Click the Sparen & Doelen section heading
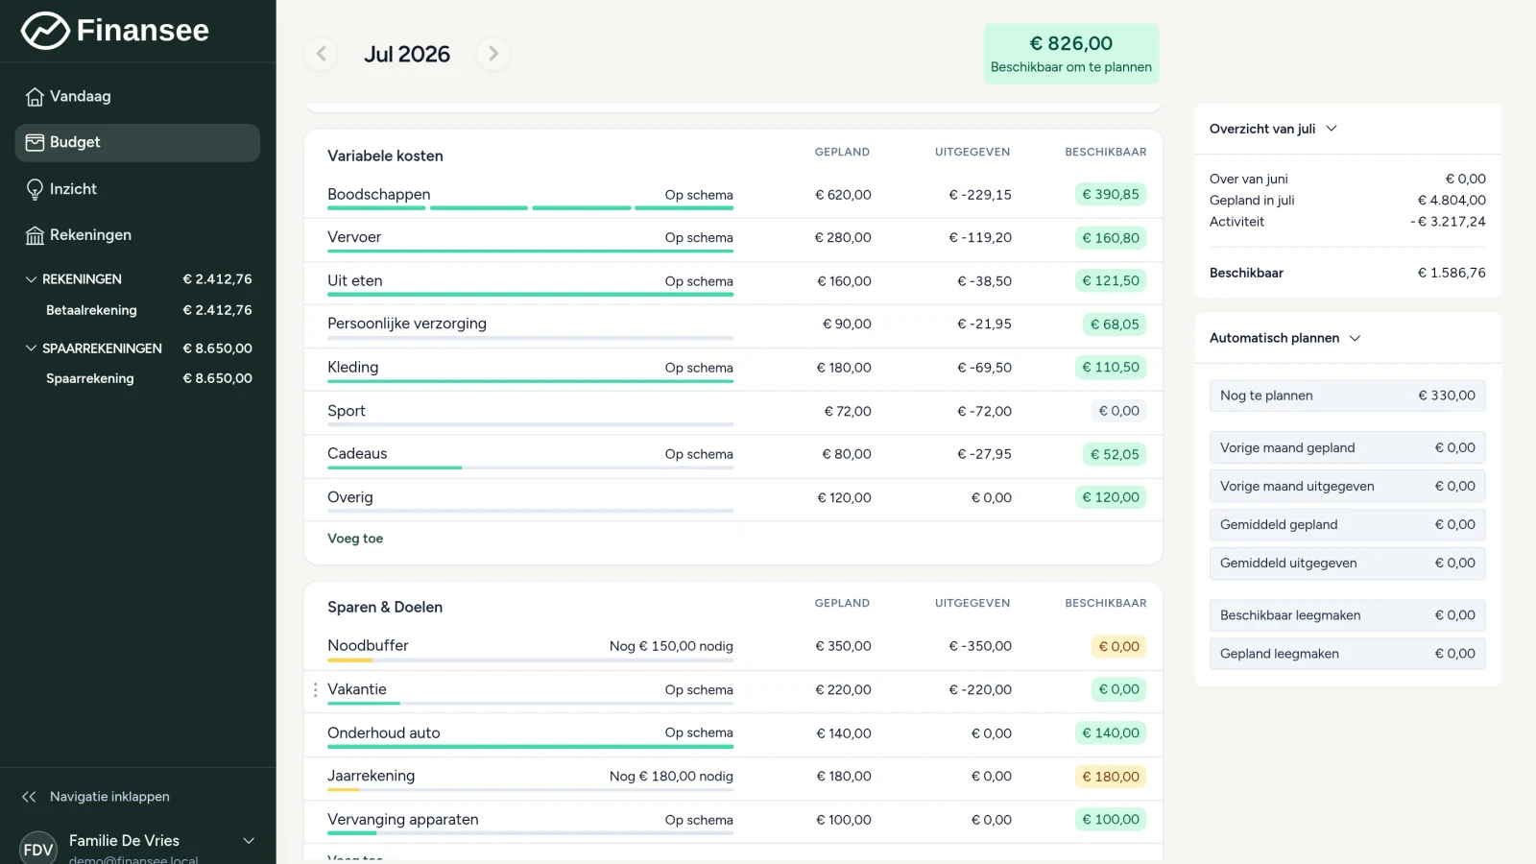Screen dimensions: 1536x864 385,607
